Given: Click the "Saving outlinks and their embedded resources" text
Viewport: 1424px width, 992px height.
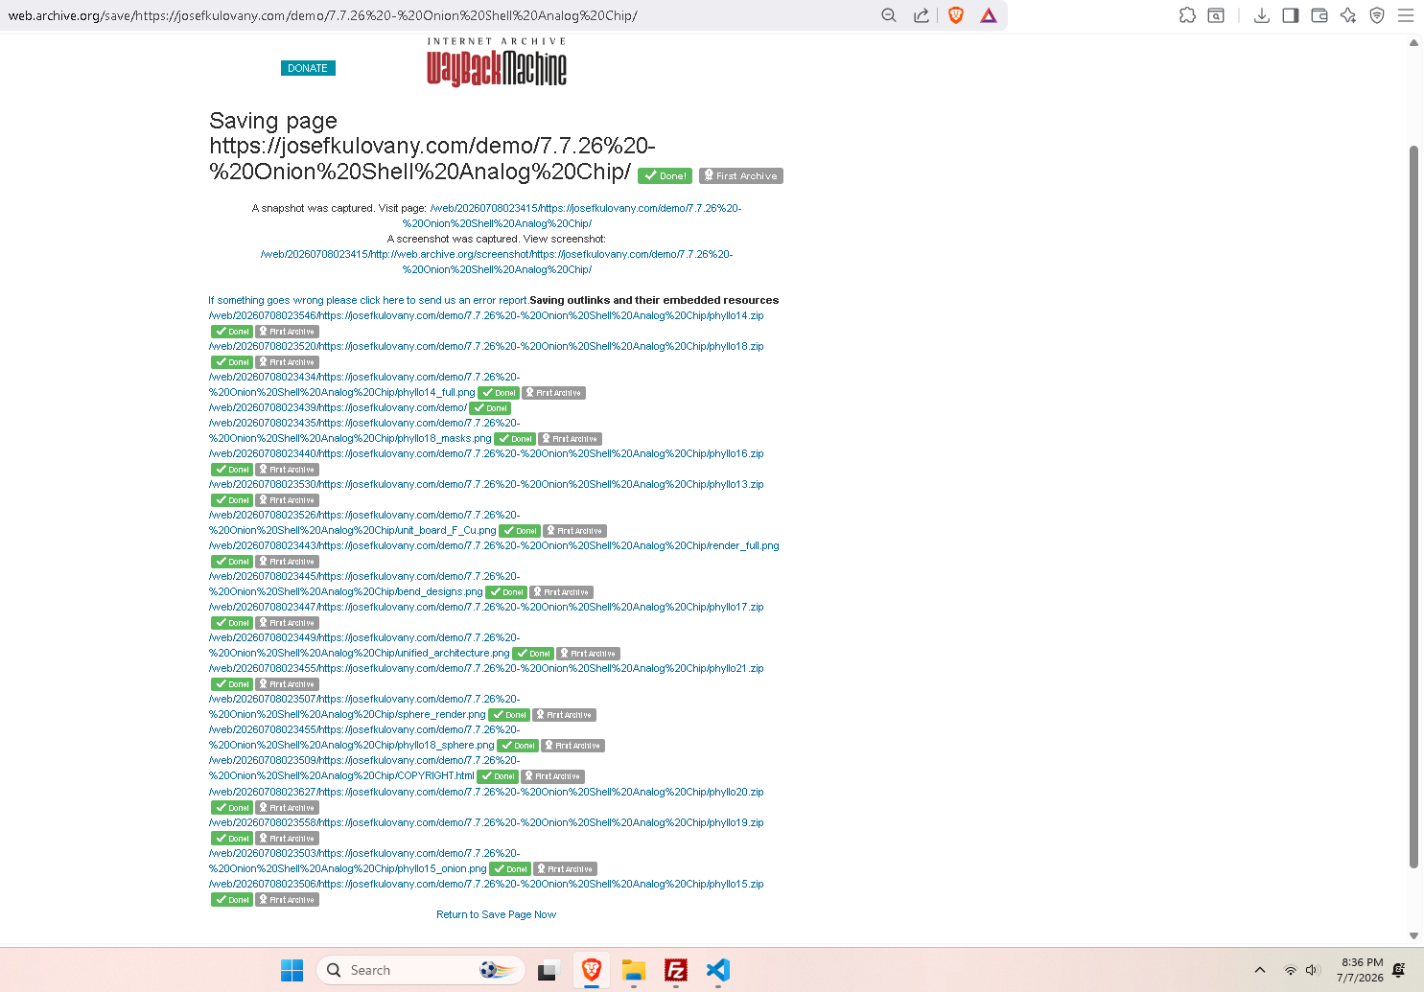Looking at the screenshot, I should click(x=654, y=300).
